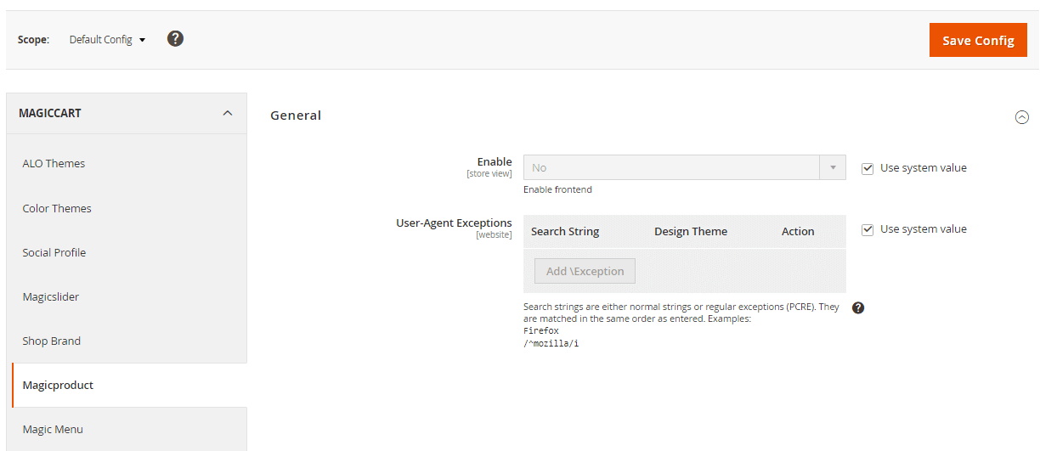
Task: Select the active Magicproduct tab
Action: coord(58,385)
